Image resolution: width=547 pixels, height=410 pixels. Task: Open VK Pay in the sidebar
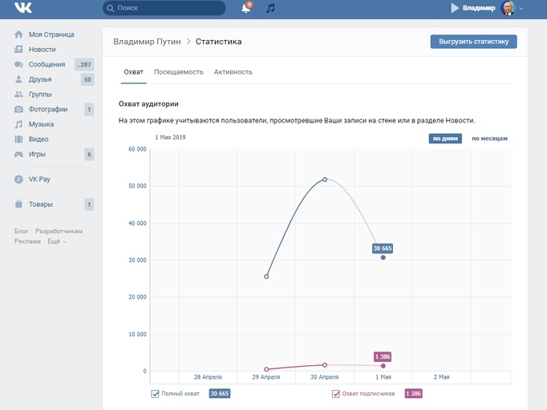(x=39, y=179)
